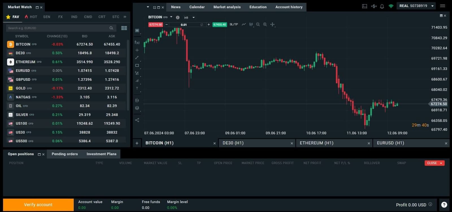
Task: Click the orange Verify account button
Action: coord(38,205)
